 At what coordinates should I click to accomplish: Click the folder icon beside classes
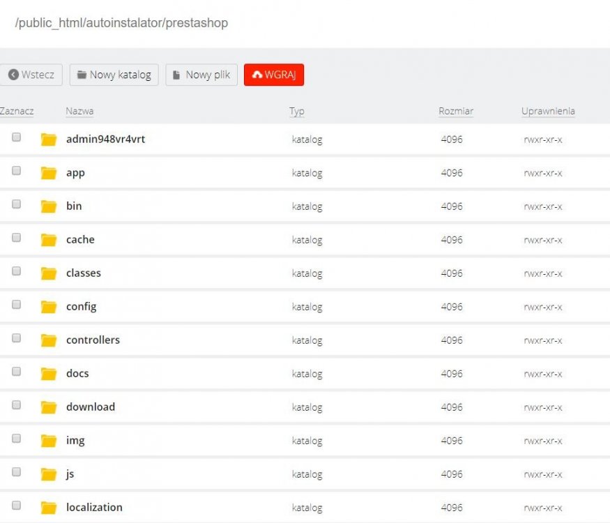pos(48,273)
